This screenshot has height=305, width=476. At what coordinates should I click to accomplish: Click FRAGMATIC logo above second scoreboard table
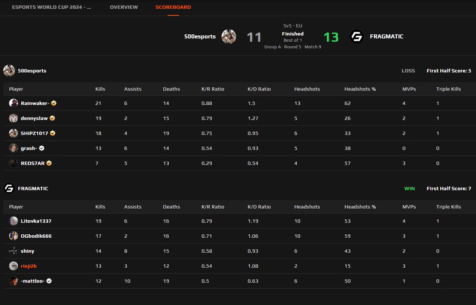click(x=9, y=188)
